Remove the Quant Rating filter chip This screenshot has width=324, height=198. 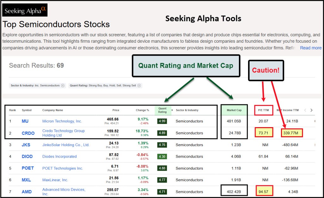click(140, 85)
